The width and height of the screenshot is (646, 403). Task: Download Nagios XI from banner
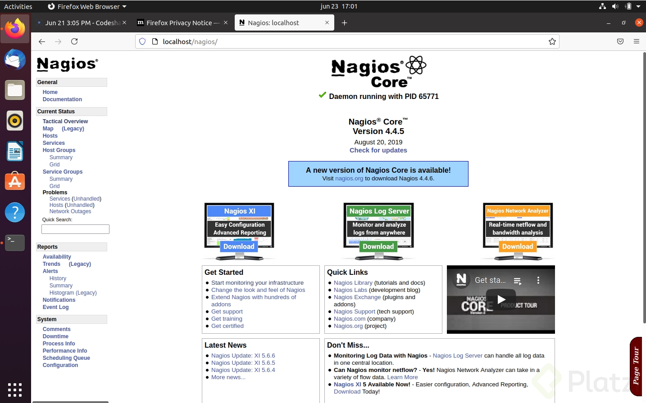(239, 246)
